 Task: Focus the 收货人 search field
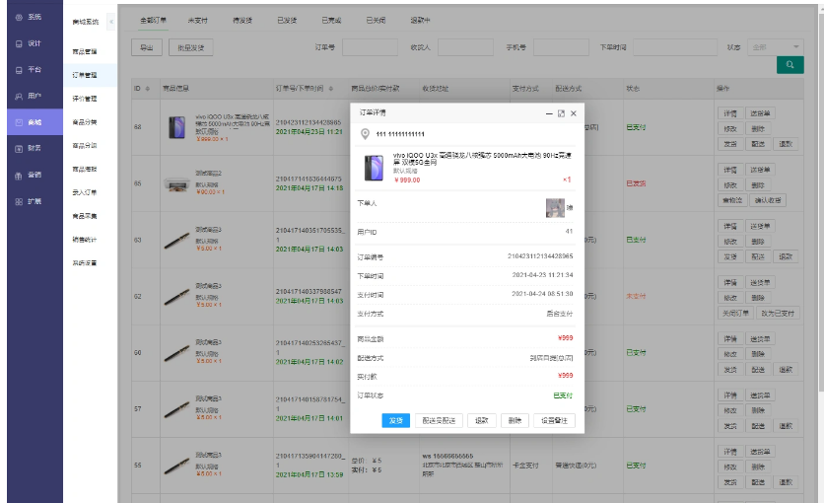(x=465, y=47)
